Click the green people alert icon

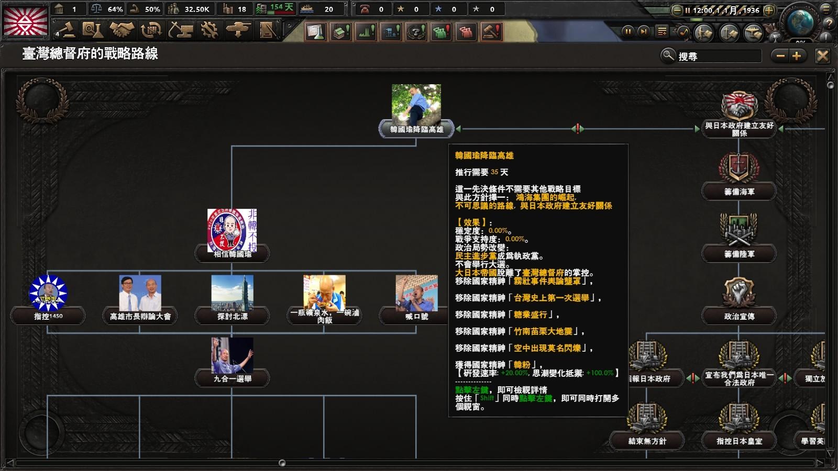pos(442,32)
